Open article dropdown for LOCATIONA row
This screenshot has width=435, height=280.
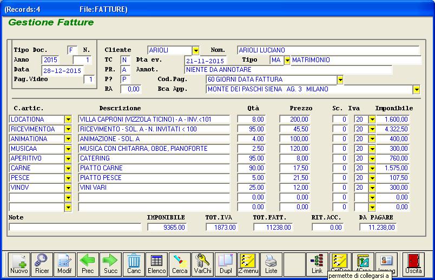point(68,119)
